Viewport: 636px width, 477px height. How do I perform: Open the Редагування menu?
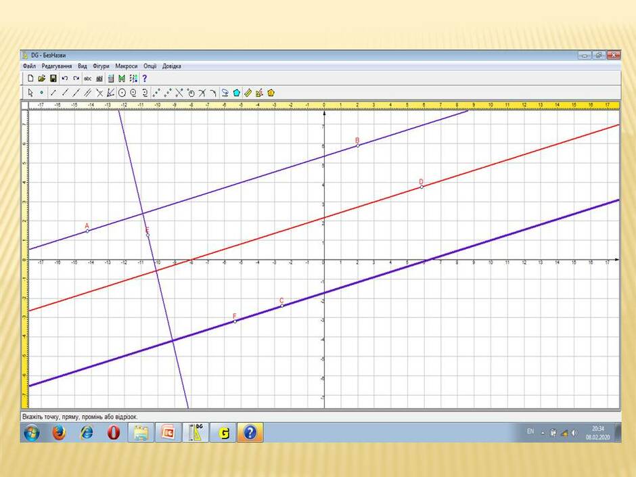(x=57, y=66)
